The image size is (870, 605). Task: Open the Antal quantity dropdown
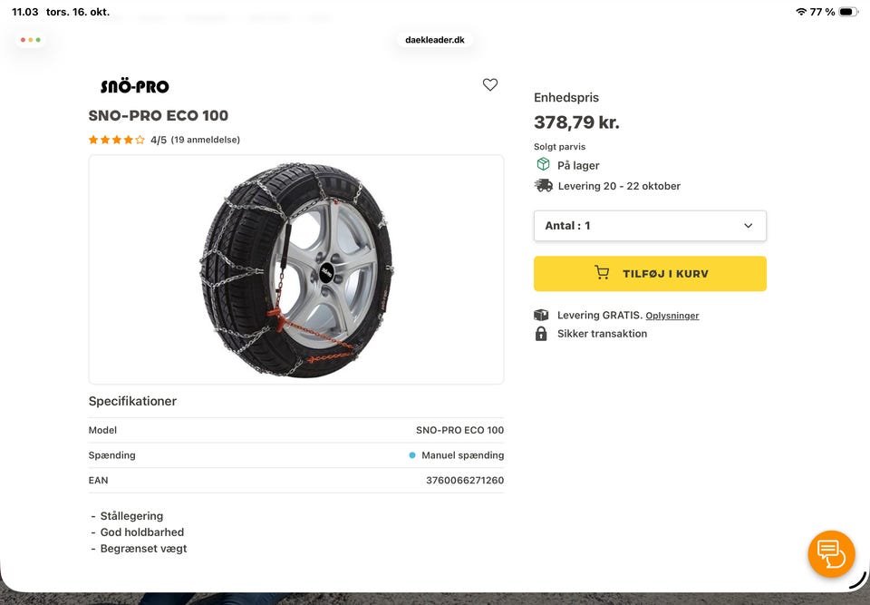(x=650, y=226)
